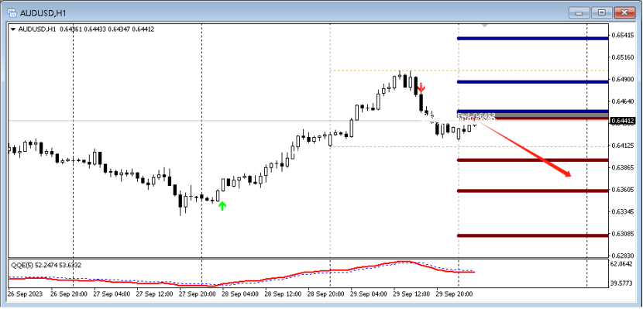Click the 29 Sep 20:00 time label
The height and width of the screenshot is (309, 643).
tap(454, 294)
